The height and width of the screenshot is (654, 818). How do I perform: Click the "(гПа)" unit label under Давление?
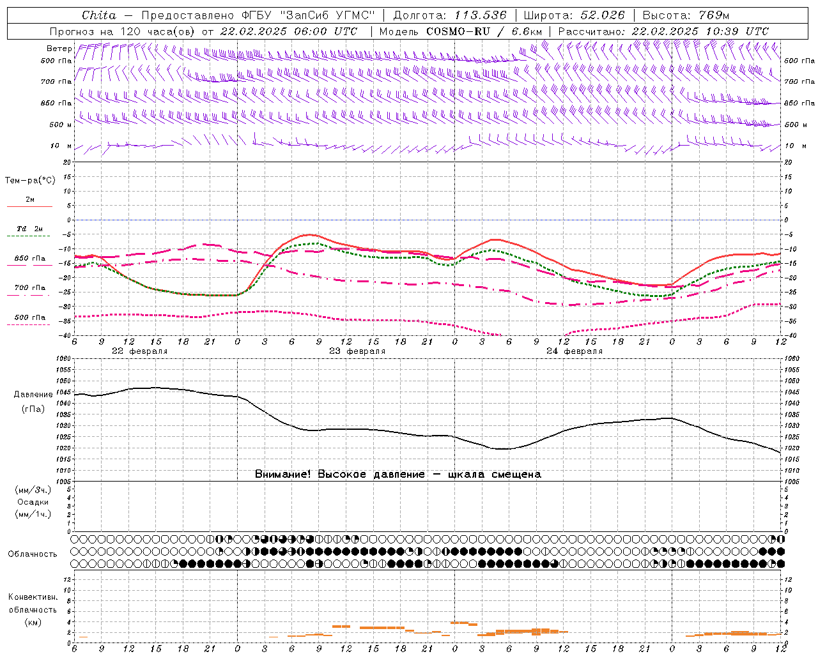tap(33, 409)
